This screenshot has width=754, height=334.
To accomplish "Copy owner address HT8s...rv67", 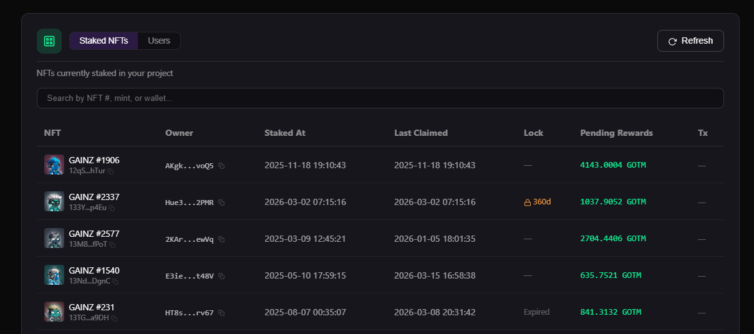I will [x=221, y=313].
